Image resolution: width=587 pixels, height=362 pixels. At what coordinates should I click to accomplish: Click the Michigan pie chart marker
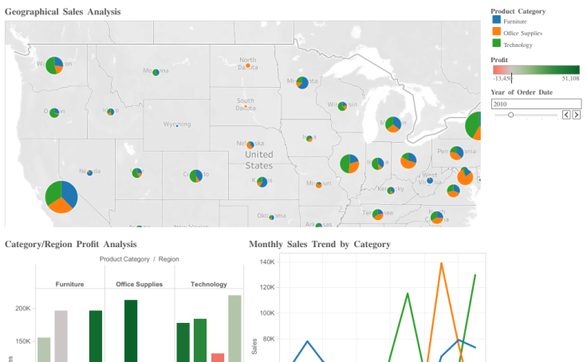tap(392, 124)
